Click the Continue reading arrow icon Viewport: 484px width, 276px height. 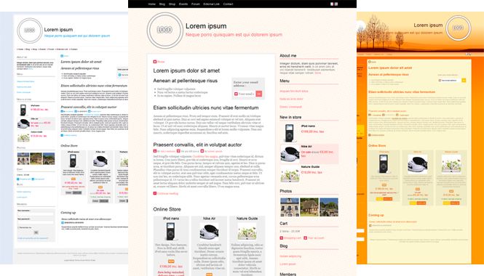tap(155, 193)
